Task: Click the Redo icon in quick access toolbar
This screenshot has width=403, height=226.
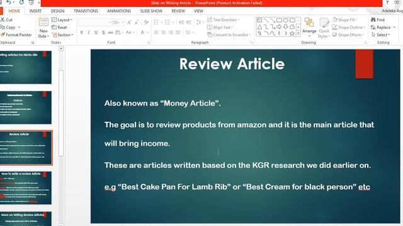Action: (21, 3)
